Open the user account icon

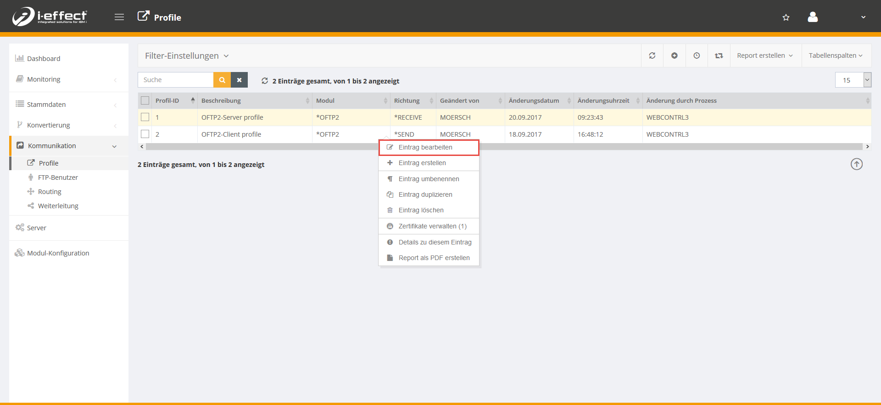pos(813,17)
